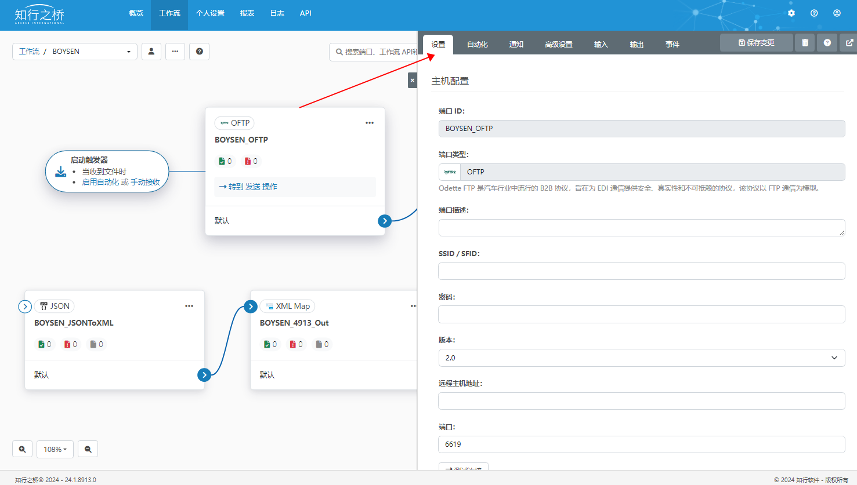The image size is (857, 485).
Task: Close the configuration side panel
Action: coord(413,81)
